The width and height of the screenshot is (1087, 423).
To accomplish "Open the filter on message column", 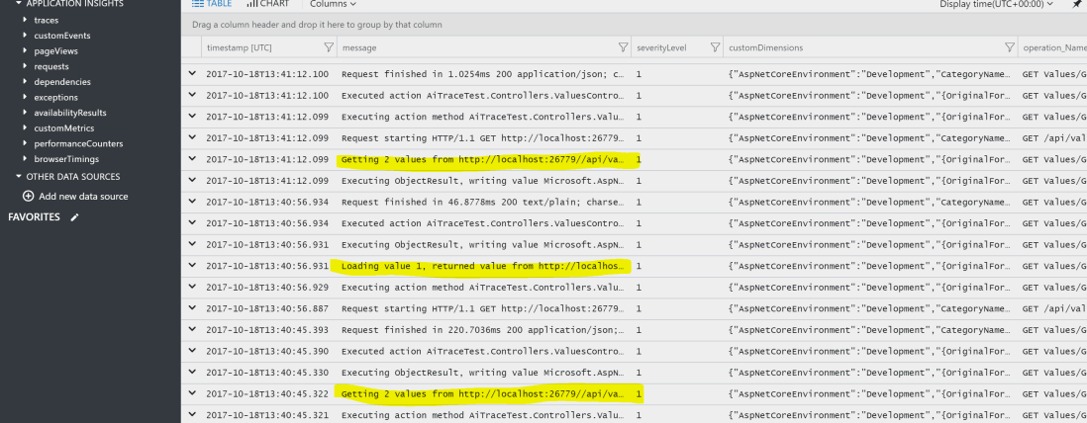I will point(623,47).
